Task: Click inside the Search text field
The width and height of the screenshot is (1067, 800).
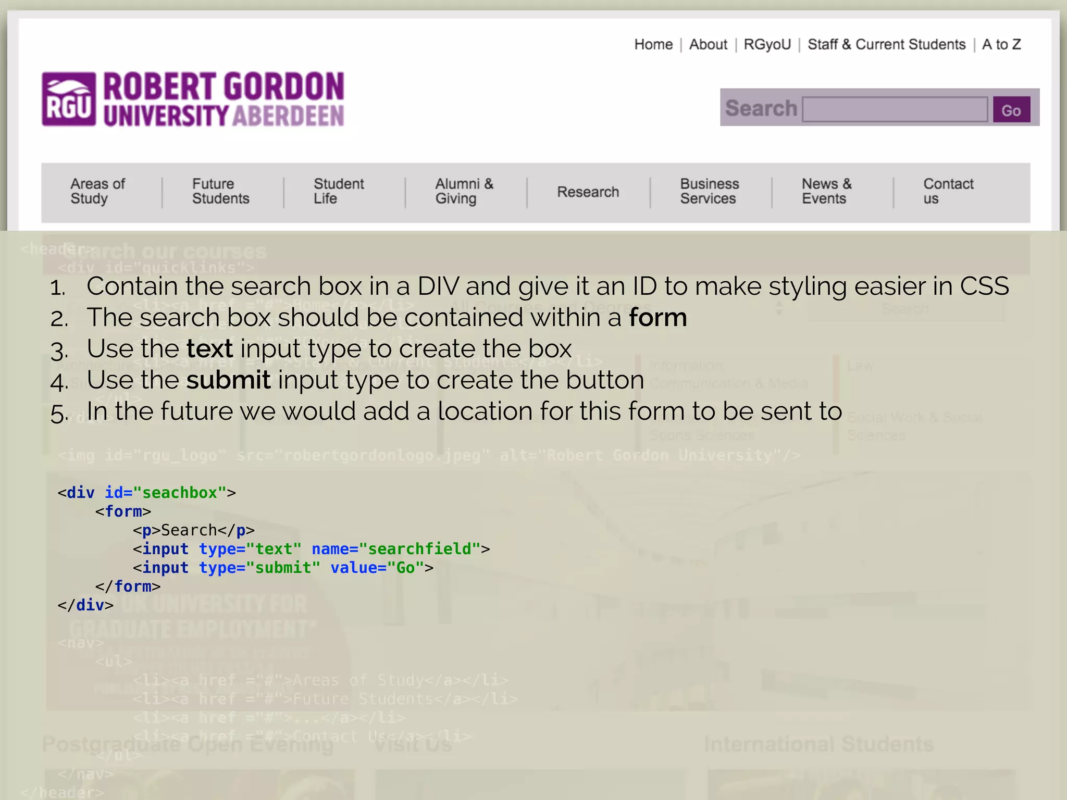Action: (895, 109)
